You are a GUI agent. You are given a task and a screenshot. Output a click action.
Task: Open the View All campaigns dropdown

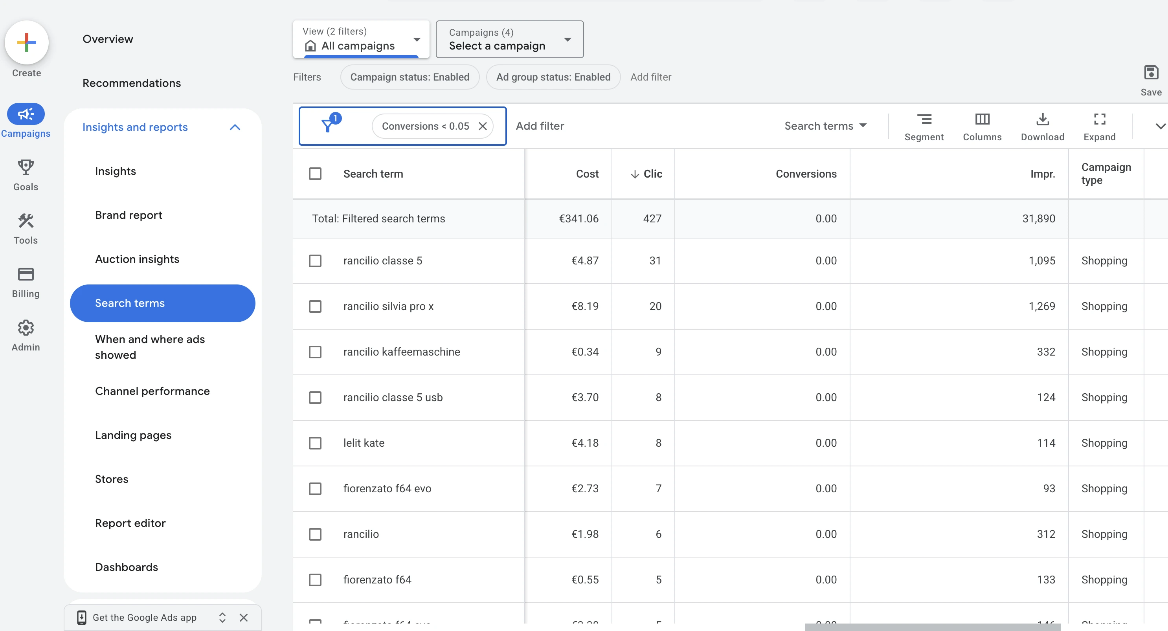click(x=362, y=39)
